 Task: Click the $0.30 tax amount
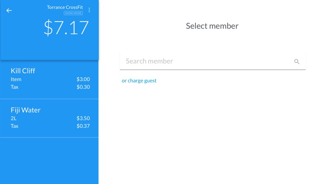[83, 87]
